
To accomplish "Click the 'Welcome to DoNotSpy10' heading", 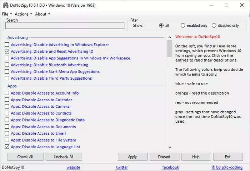I will pos(197,37).
